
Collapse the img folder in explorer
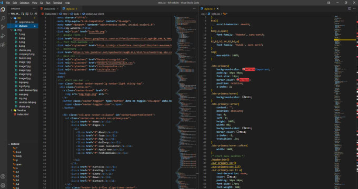click(x=22, y=30)
